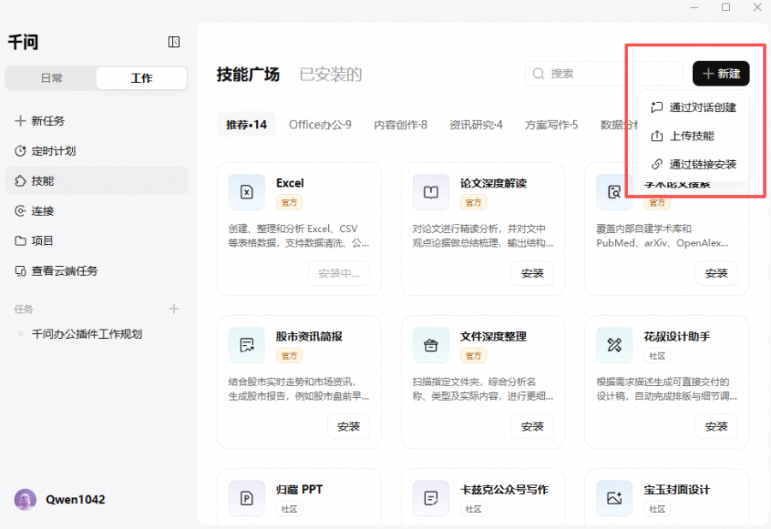The image size is (771, 529).
Task: Click the 官方 badge on Excel card
Action: 290,202
